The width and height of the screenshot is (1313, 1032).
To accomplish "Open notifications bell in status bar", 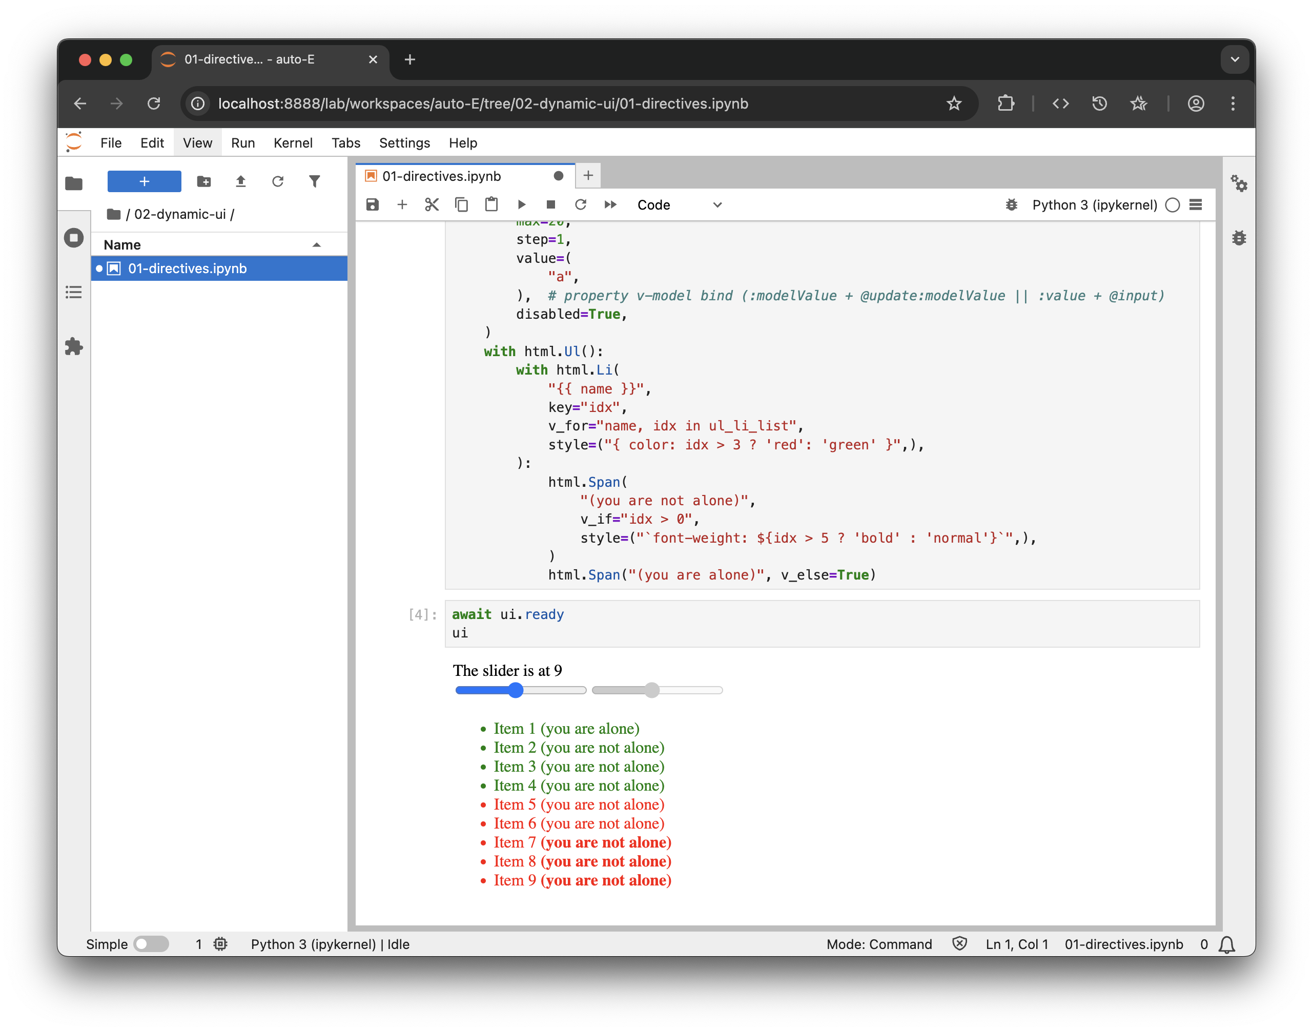I will point(1226,944).
